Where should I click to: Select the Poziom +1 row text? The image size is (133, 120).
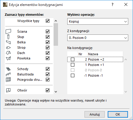click(x=96, y=65)
